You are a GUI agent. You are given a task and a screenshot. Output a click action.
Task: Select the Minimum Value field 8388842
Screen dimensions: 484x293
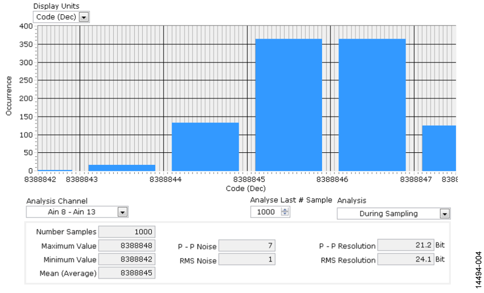click(127, 259)
